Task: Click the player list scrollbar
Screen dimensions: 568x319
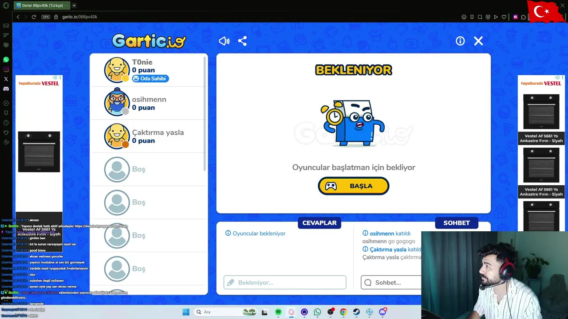Action: point(205,113)
